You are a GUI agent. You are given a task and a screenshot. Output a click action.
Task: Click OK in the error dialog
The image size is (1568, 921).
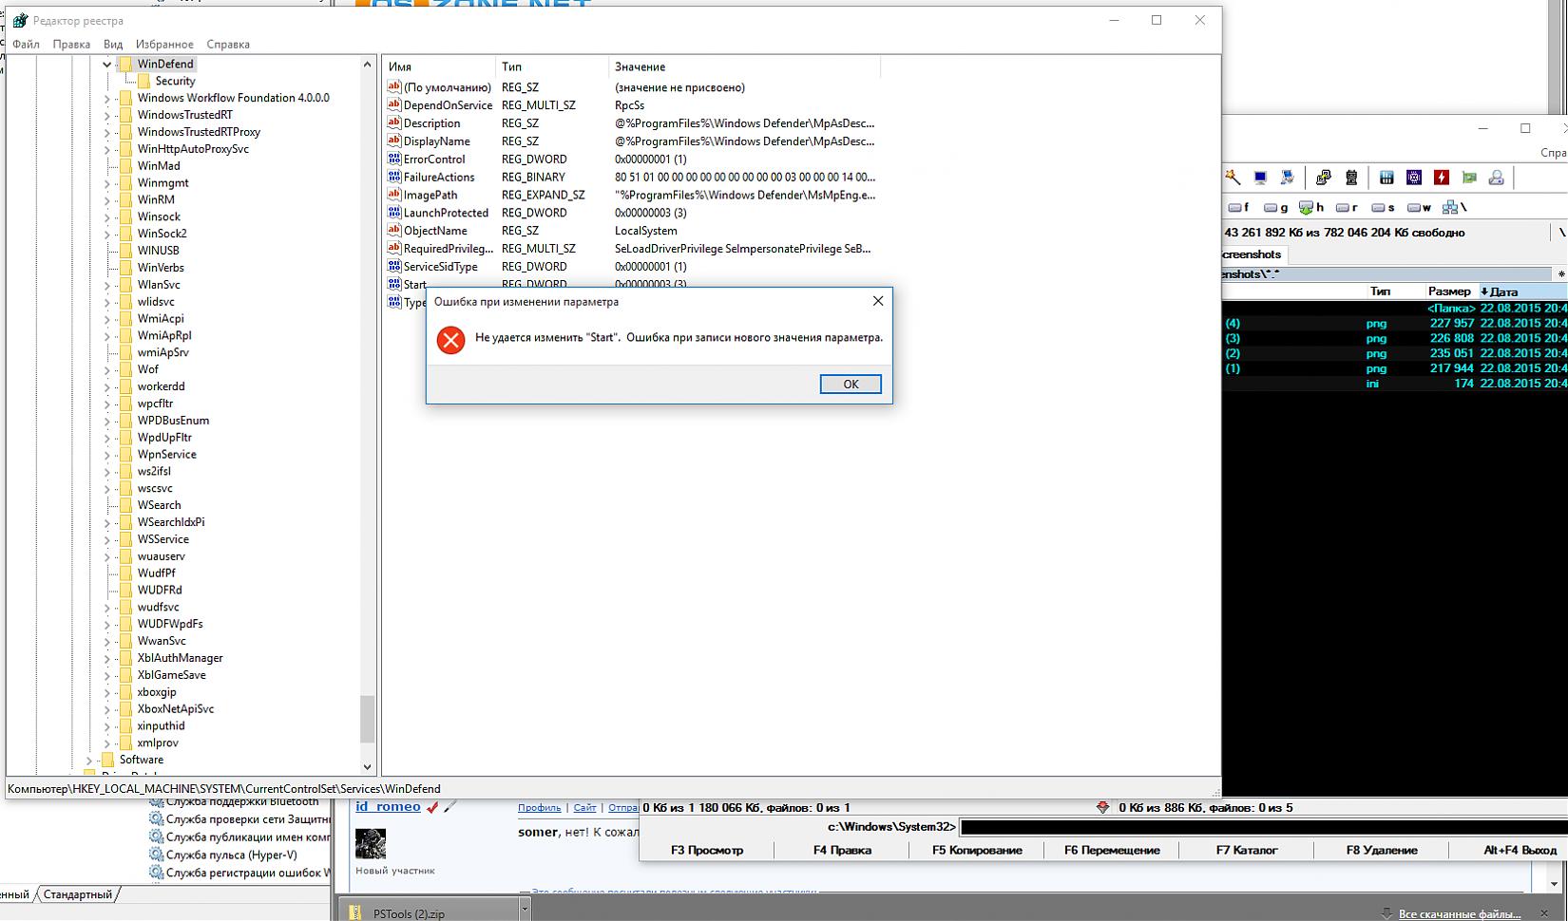pos(850,384)
